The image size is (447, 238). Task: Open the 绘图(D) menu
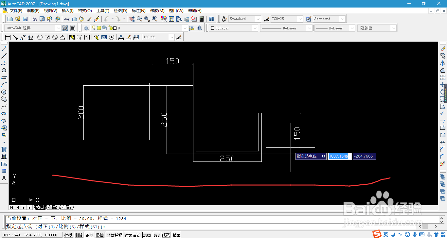(x=121, y=11)
